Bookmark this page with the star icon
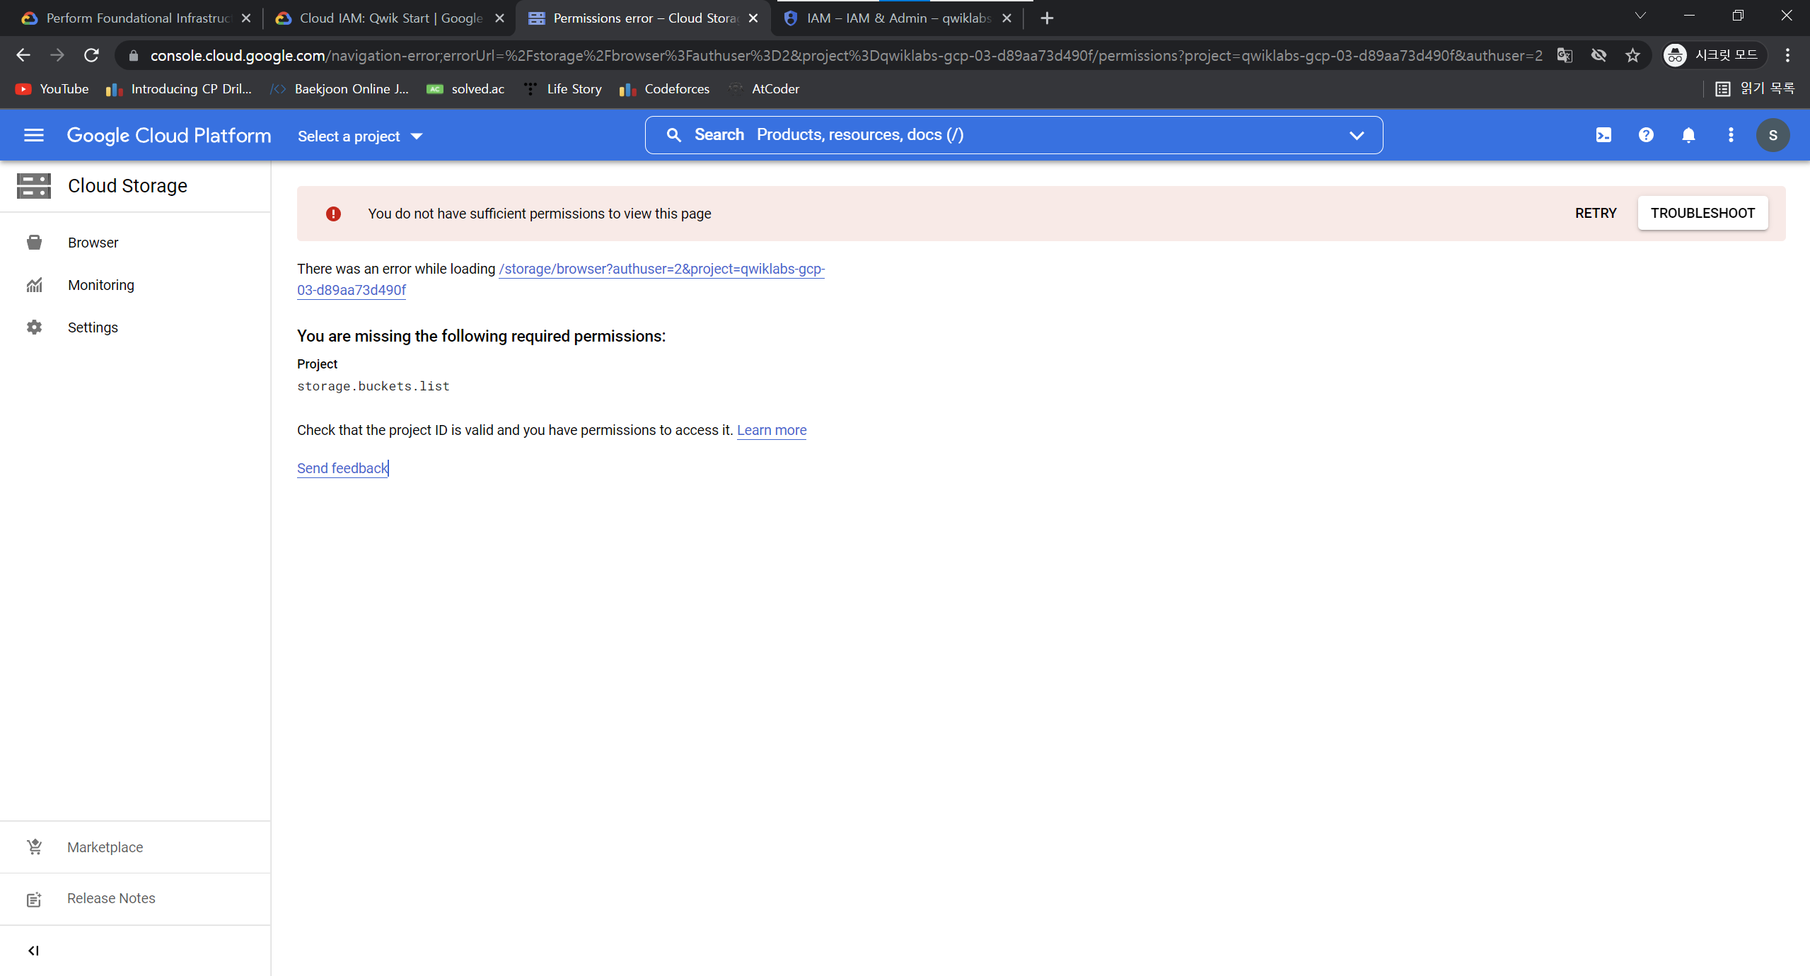 [x=1632, y=55]
